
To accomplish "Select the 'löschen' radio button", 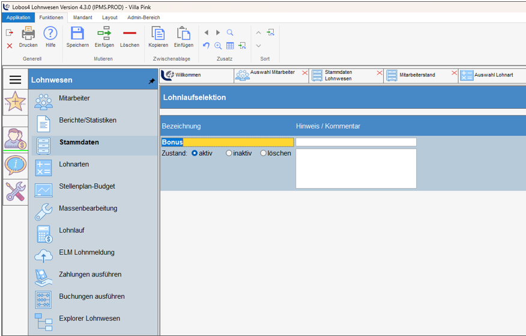I will coord(264,153).
